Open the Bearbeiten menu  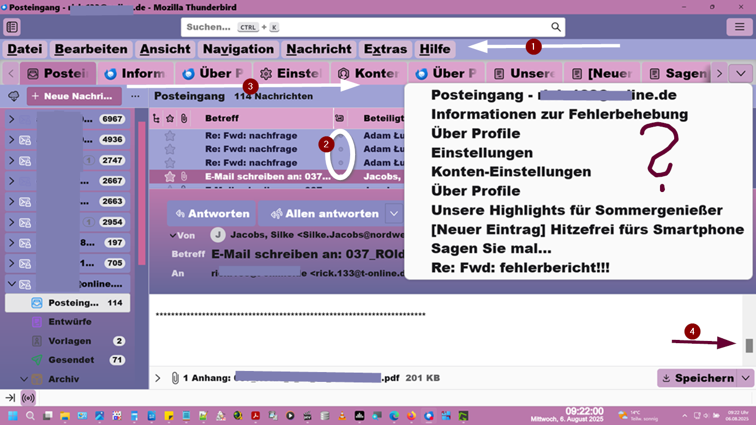pyautogui.click(x=91, y=49)
